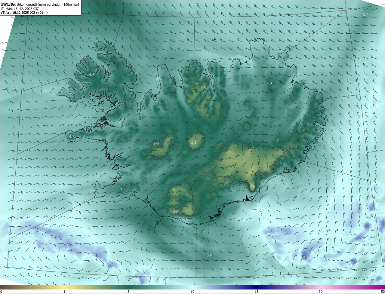Select the 8.1 value label
The width and height of the screenshot is (385, 294).
coord(361,274)
